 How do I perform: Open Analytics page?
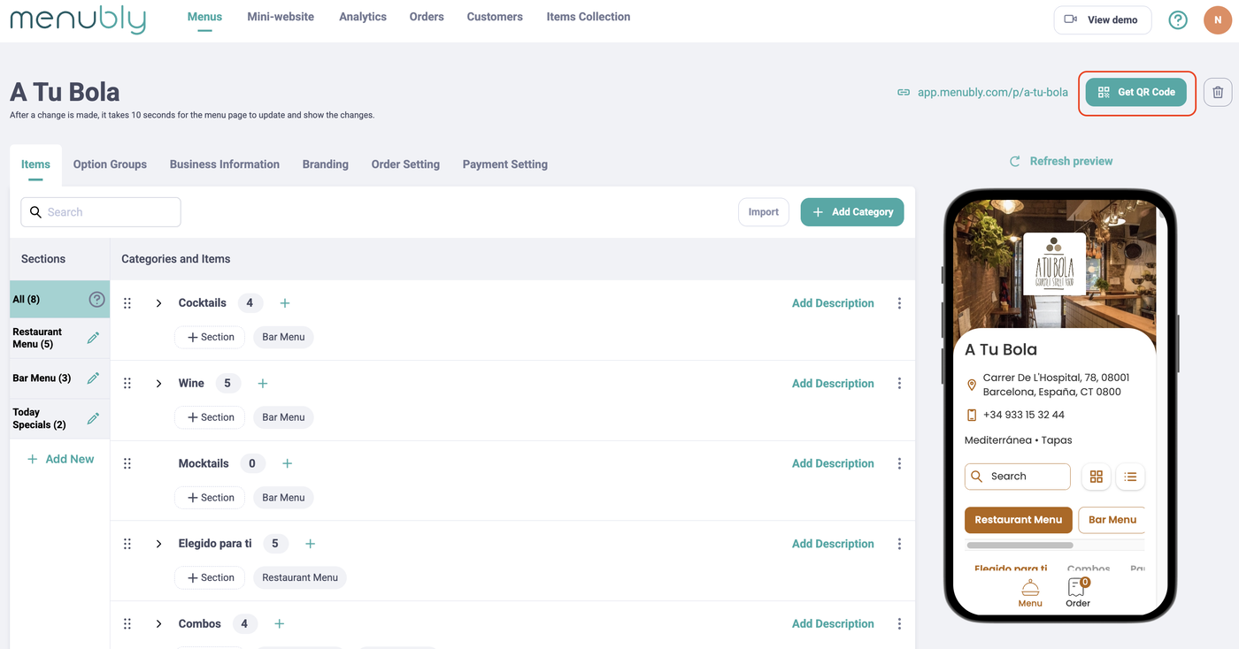coord(363,17)
